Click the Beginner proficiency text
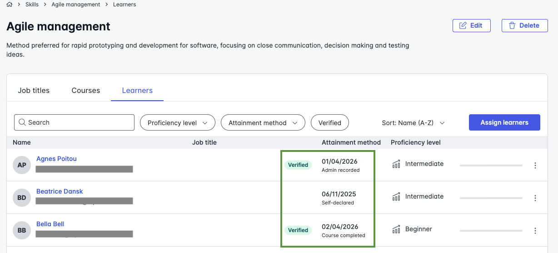558x253 pixels. coord(418,229)
